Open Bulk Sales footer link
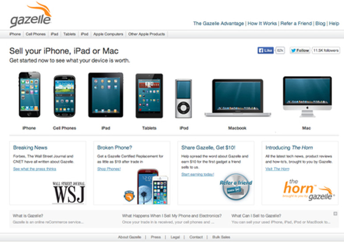 coord(221,237)
